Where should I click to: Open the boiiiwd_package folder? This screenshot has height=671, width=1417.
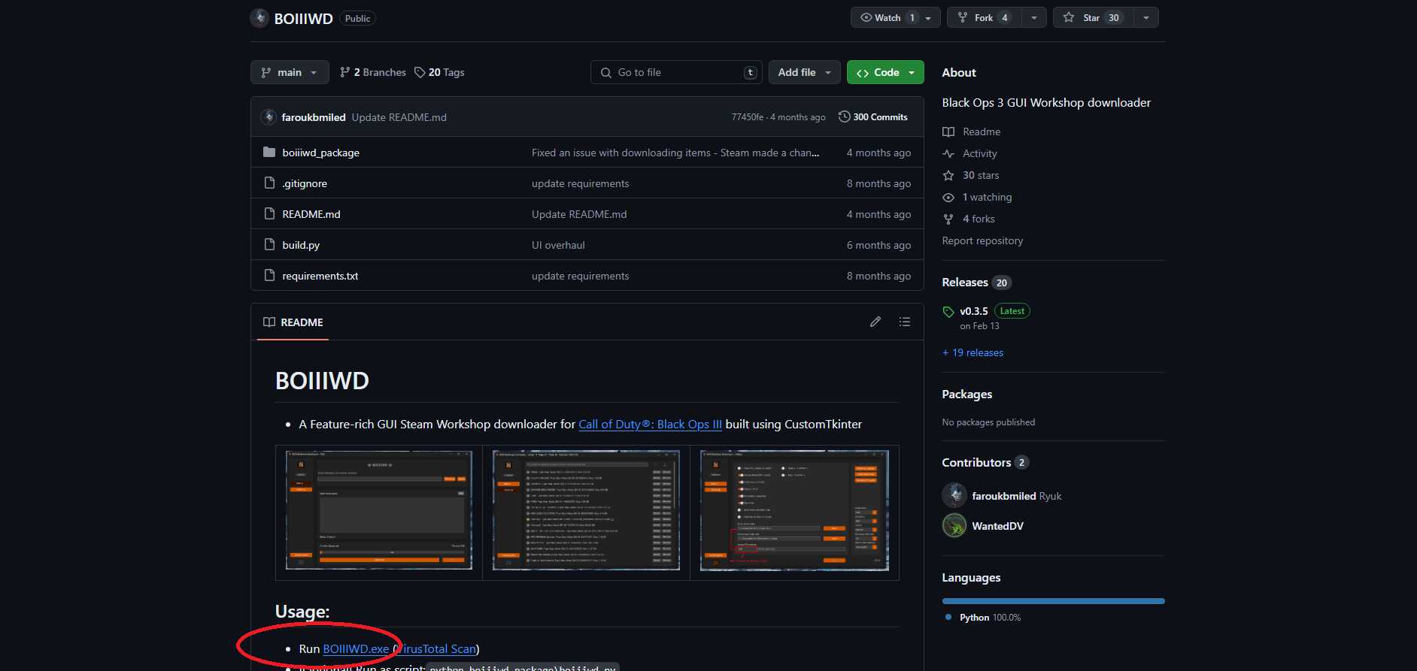tap(320, 153)
